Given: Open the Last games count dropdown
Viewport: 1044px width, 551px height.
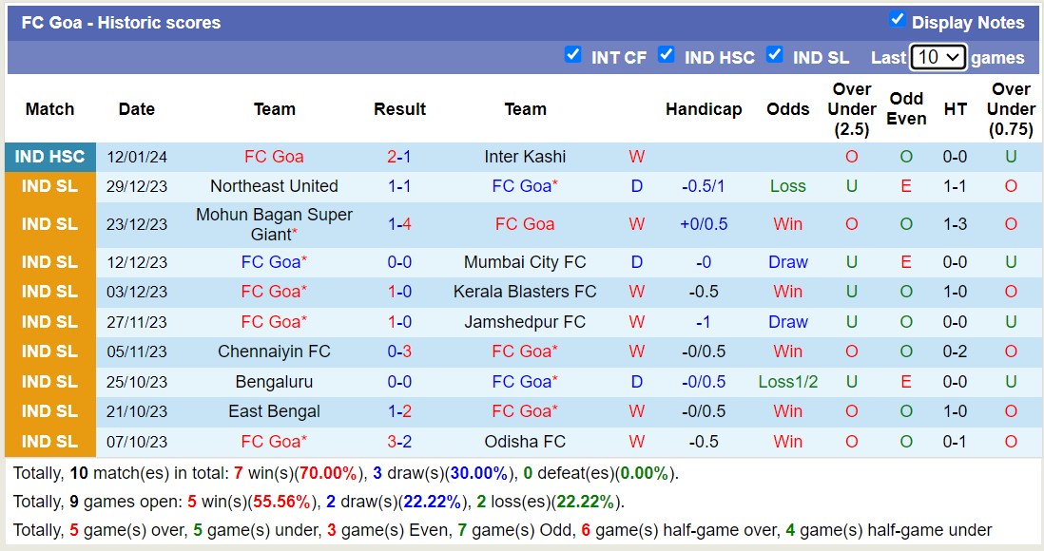Looking at the screenshot, I should pyautogui.click(x=939, y=57).
